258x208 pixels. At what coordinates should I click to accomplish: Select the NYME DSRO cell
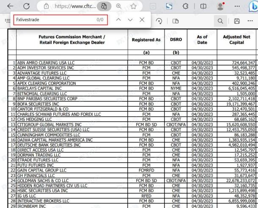(x=176, y=89)
